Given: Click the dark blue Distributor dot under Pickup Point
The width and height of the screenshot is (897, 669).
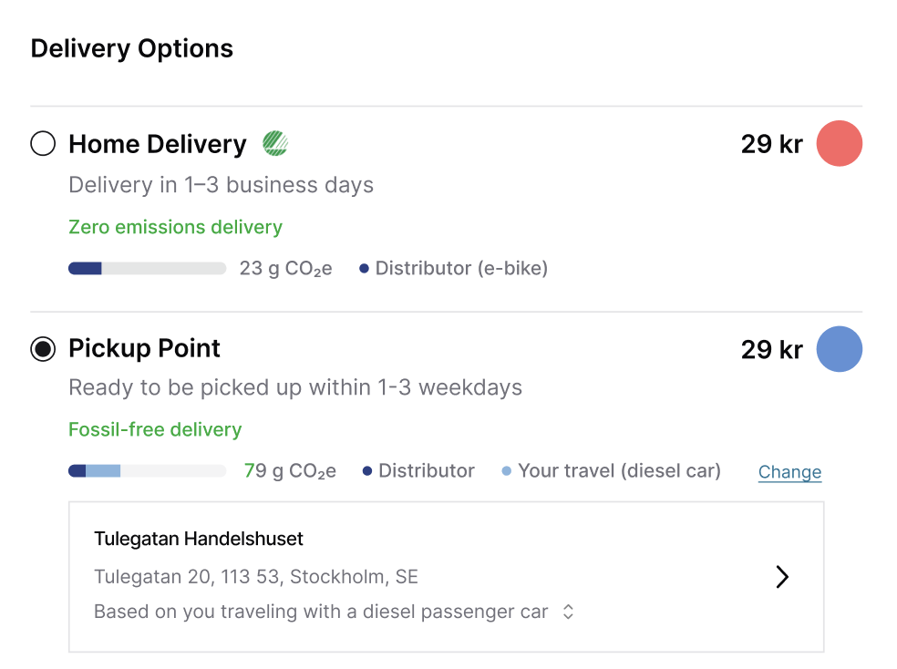Looking at the screenshot, I should [367, 471].
